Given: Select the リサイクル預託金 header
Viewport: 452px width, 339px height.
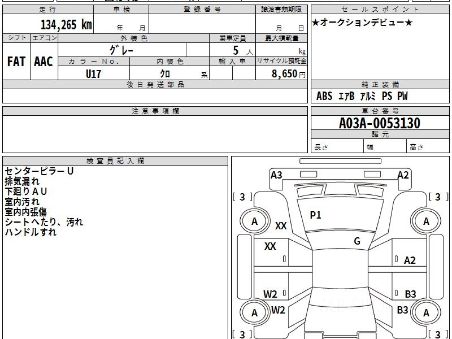Looking at the screenshot, I should point(282,62).
